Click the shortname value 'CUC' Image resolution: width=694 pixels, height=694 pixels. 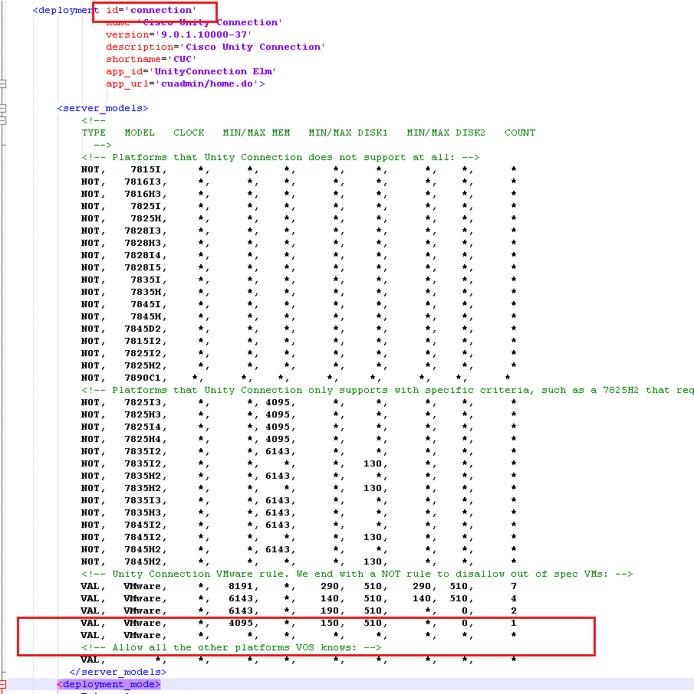[x=183, y=59]
